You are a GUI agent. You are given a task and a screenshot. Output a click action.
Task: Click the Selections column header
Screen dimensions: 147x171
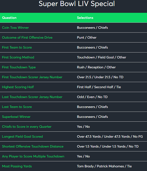pos(85,18)
